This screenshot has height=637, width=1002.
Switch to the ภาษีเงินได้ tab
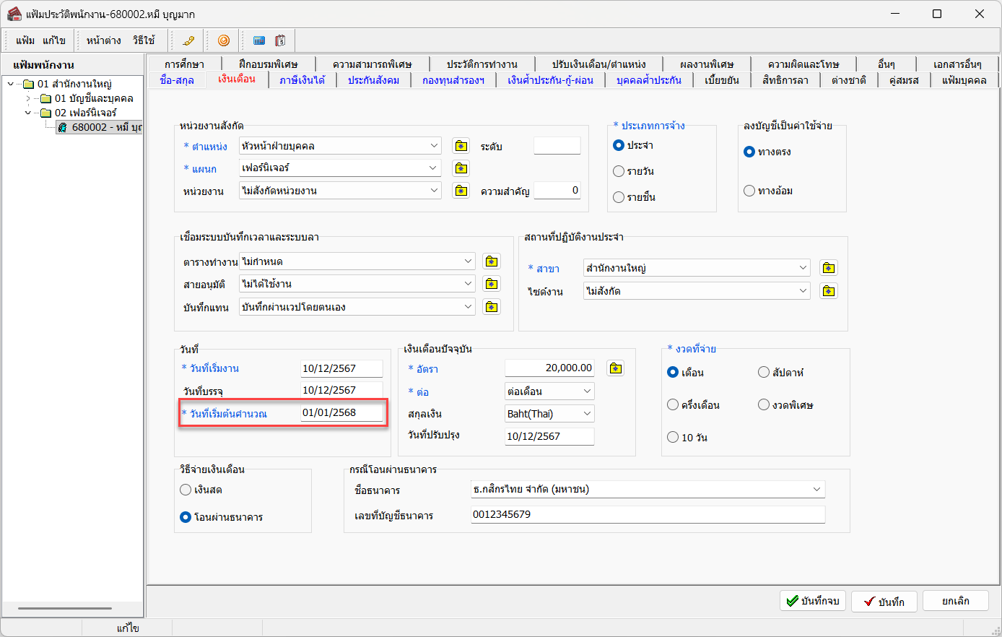302,80
